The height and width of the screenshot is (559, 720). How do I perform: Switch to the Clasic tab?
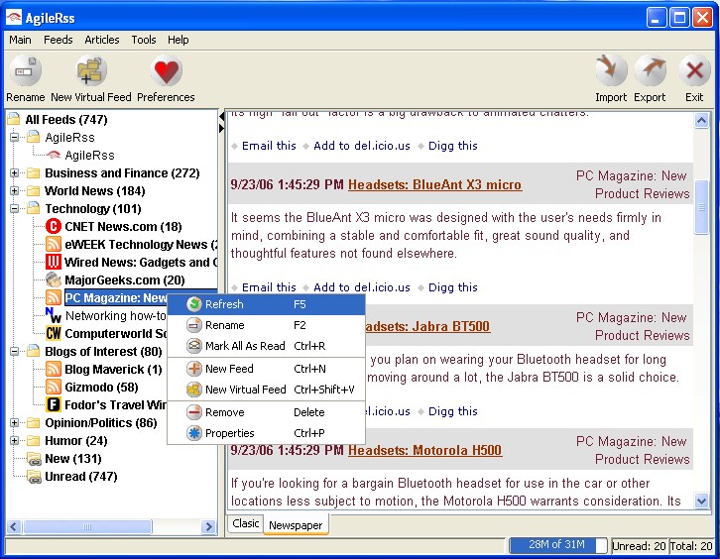coord(245,523)
